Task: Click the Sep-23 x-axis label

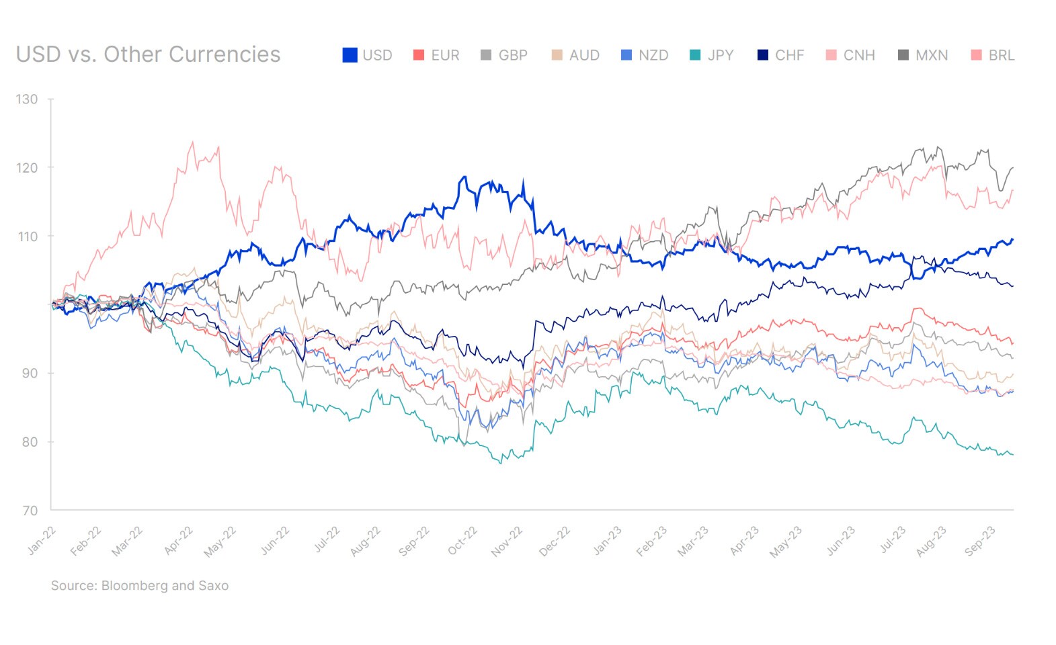Action: pos(979,541)
